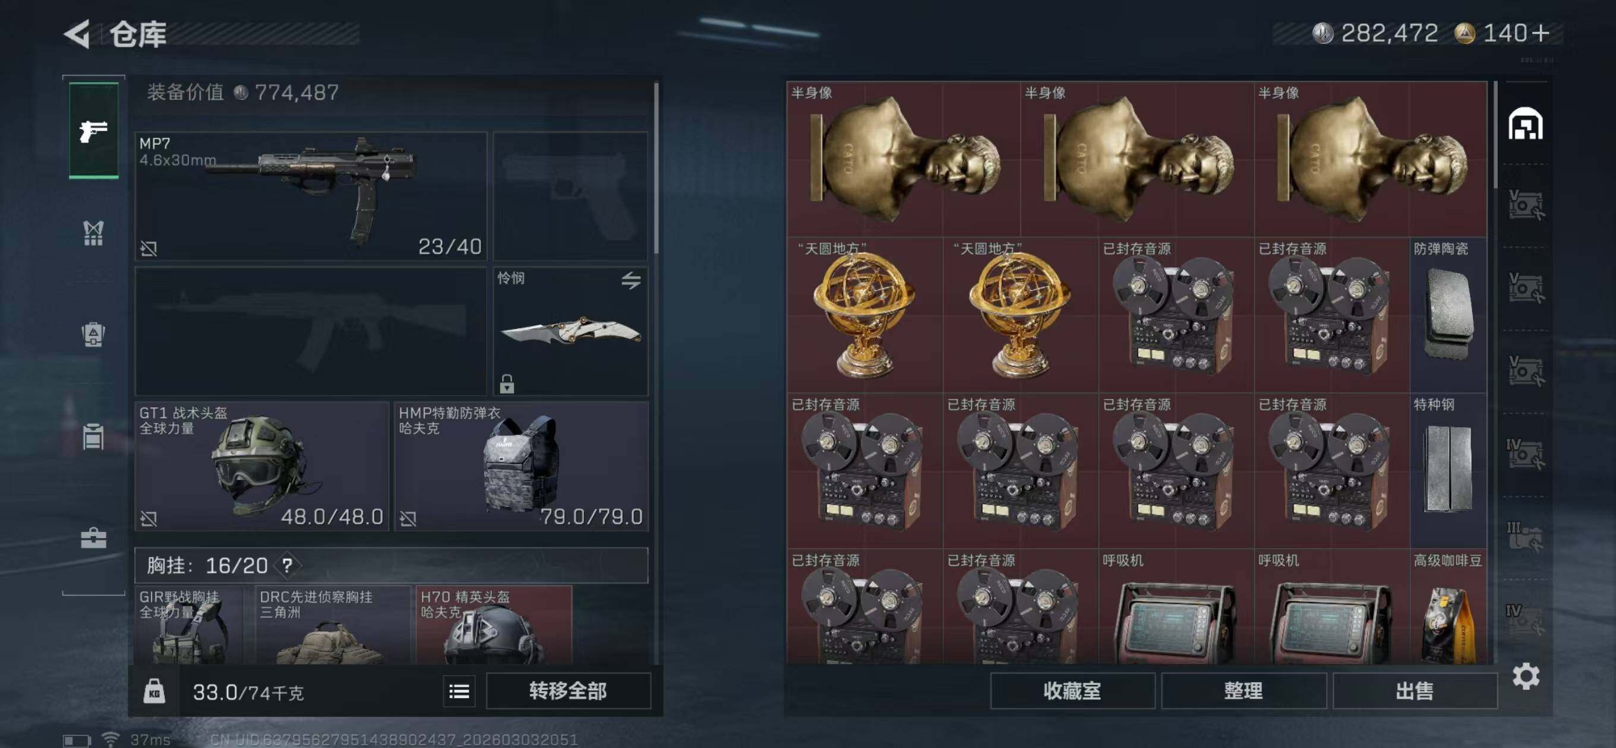1616x748 pixels.
Task: Click the 转移全部 button
Action: pyautogui.click(x=569, y=691)
